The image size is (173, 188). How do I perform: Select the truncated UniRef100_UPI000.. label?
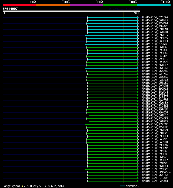click(x=157, y=172)
